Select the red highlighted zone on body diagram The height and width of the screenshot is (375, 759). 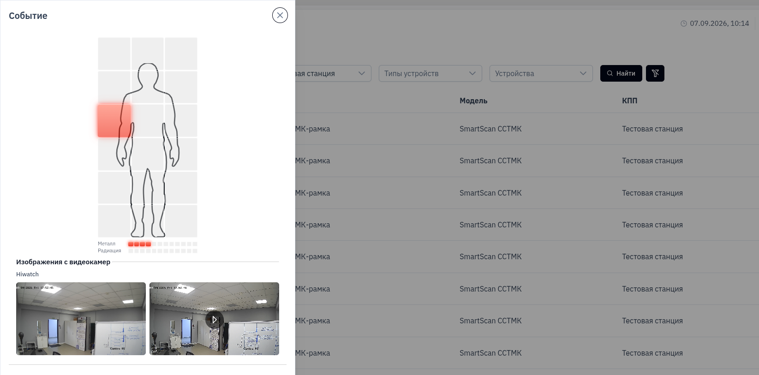tap(114, 121)
